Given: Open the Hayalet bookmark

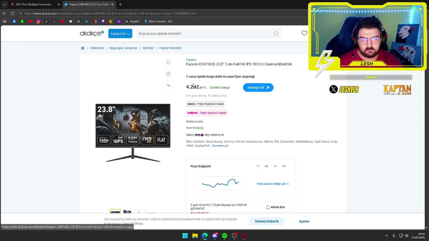Looking at the screenshot, I should pyautogui.click(x=132, y=21).
